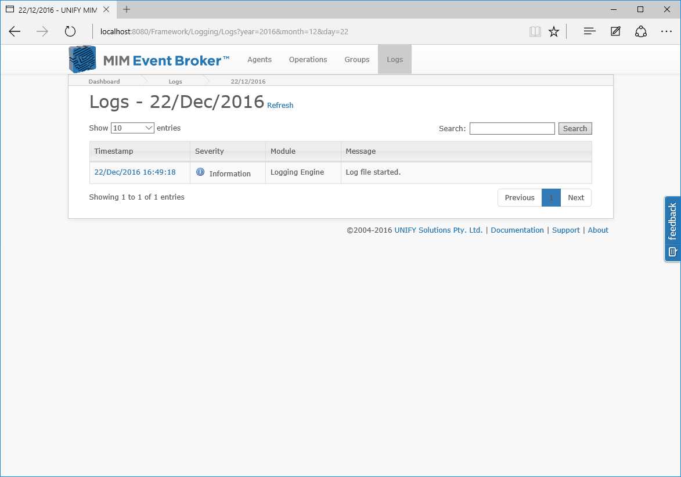
Task: Click the Information severity icon
Action: tap(200, 172)
